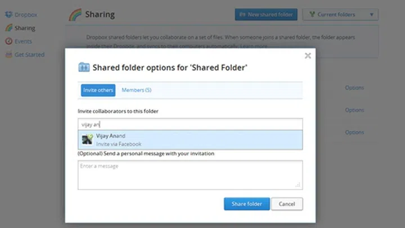
Task: Expand the Current folders dropdown
Action: point(340,15)
